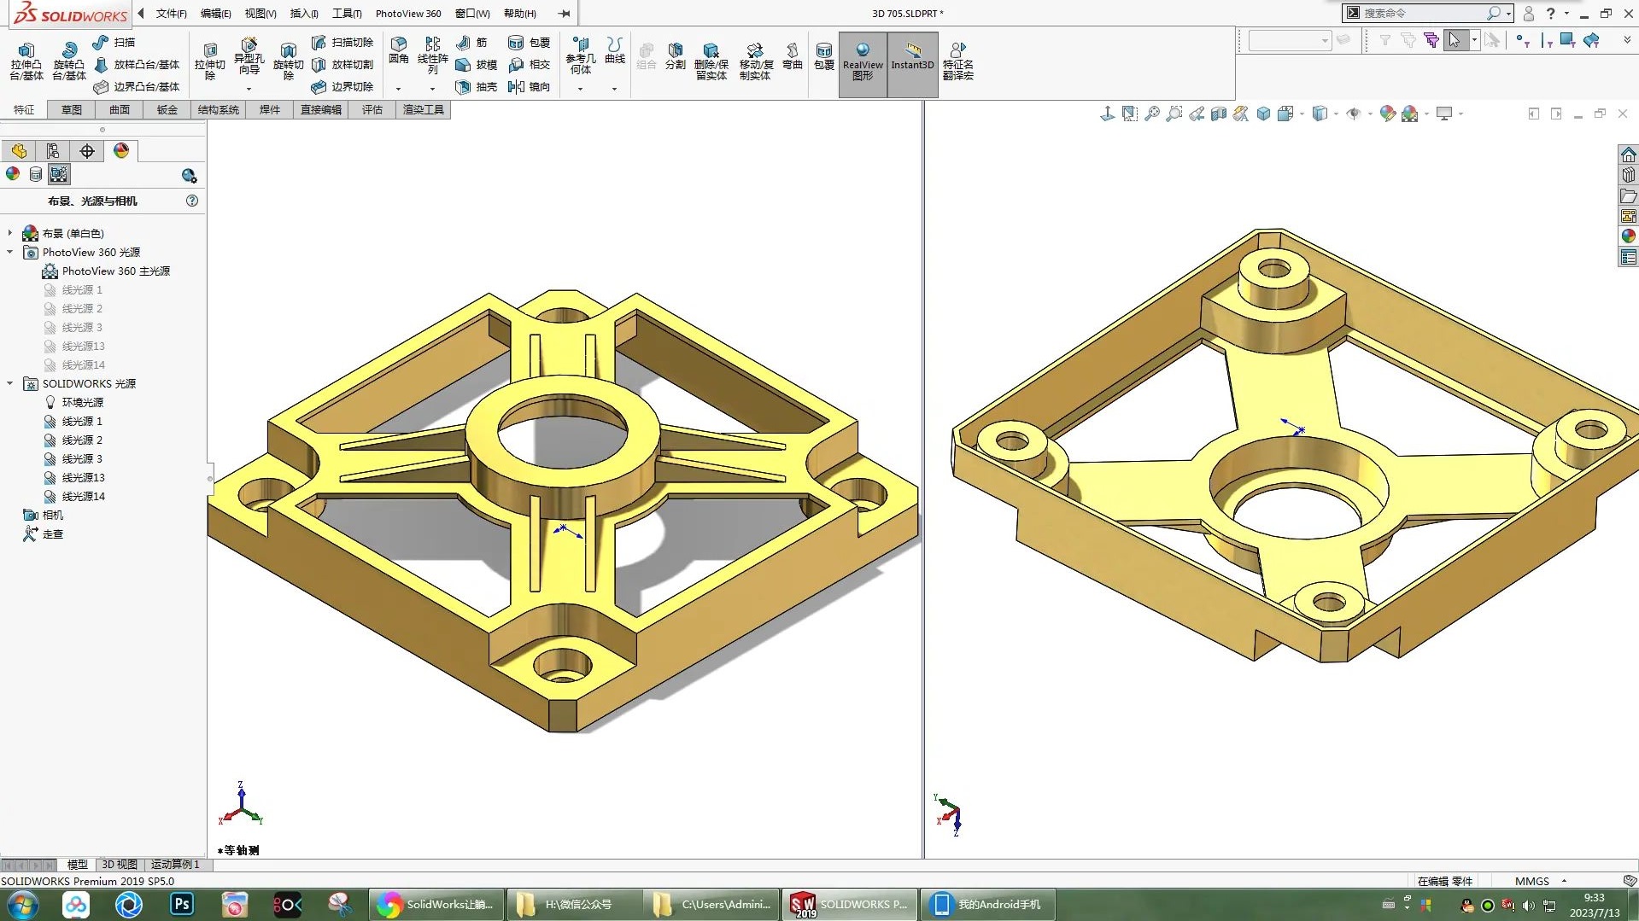Switch to the 草图 (Sketch) tab

(72, 109)
